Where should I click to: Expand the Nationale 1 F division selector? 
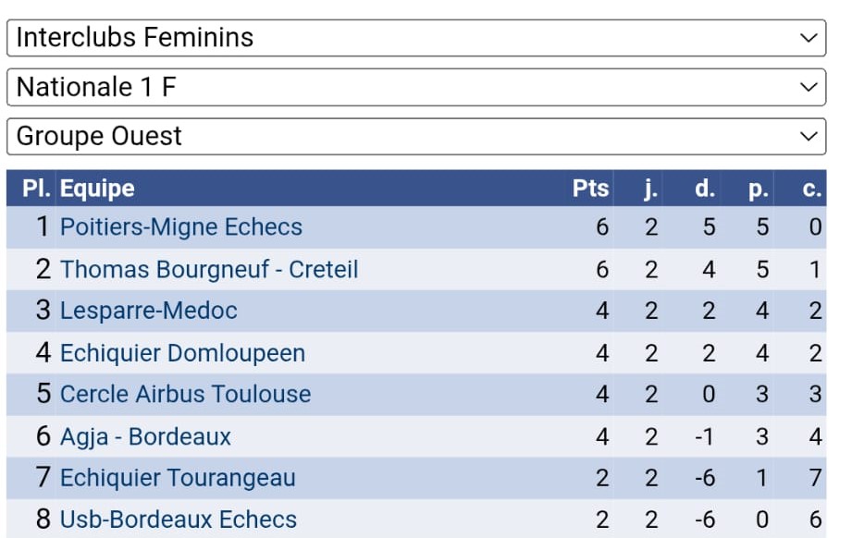click(416, 87)
